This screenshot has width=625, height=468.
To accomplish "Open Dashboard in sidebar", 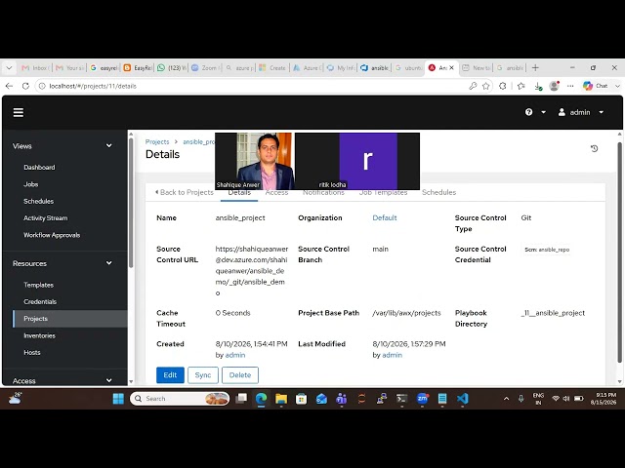I will [x=39, y=167].
